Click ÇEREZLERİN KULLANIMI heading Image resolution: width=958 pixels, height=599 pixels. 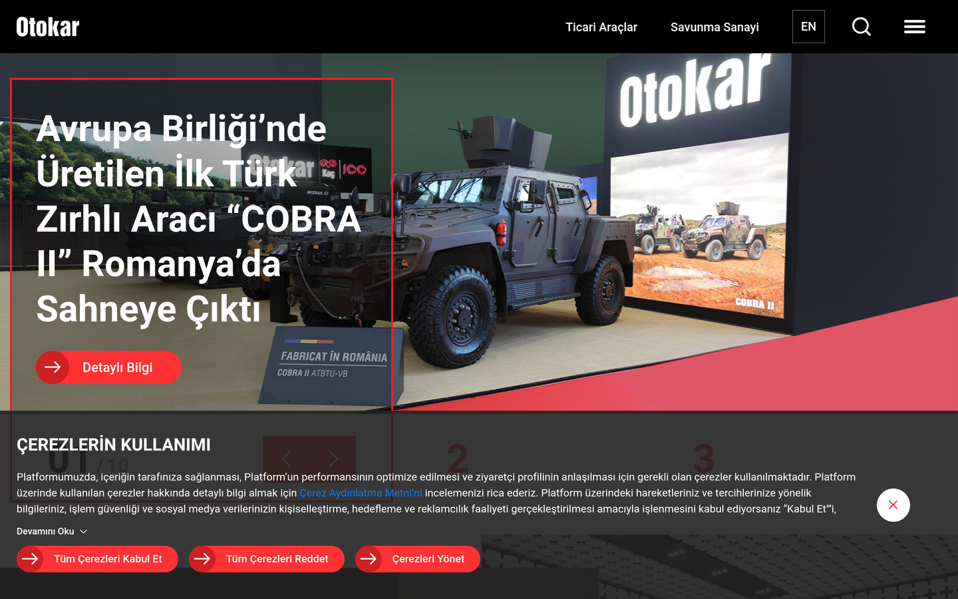[114, 445]
